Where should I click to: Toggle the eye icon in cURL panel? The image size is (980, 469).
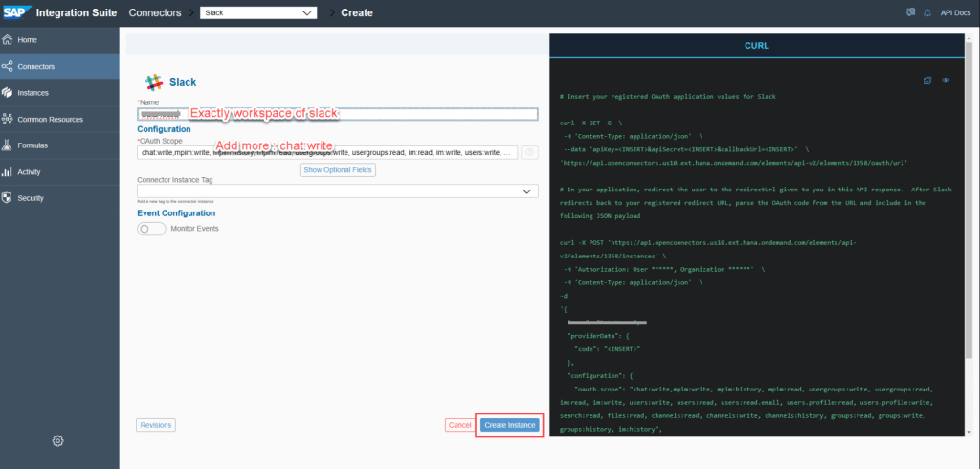click(946, 80)
